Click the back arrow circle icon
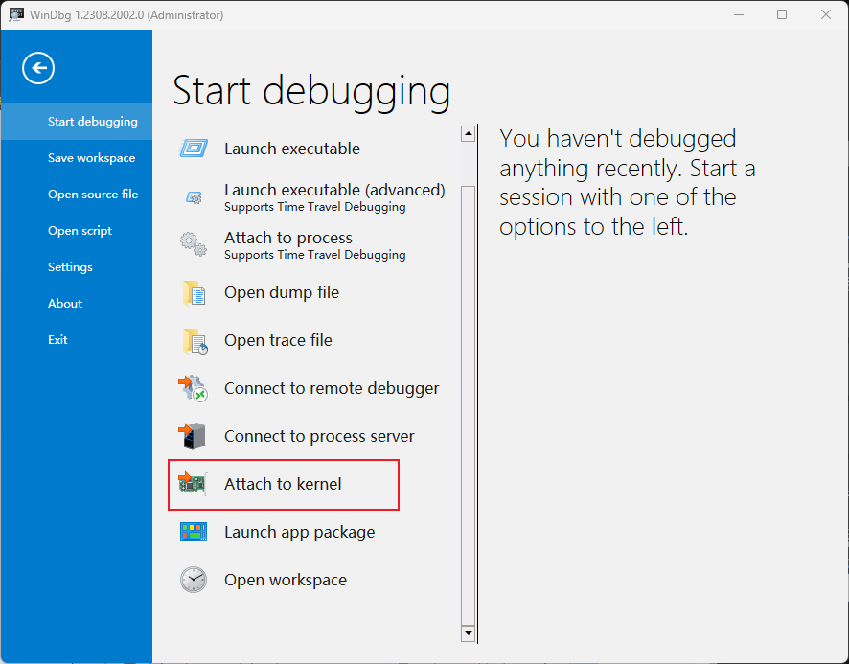 coord(38,68)
